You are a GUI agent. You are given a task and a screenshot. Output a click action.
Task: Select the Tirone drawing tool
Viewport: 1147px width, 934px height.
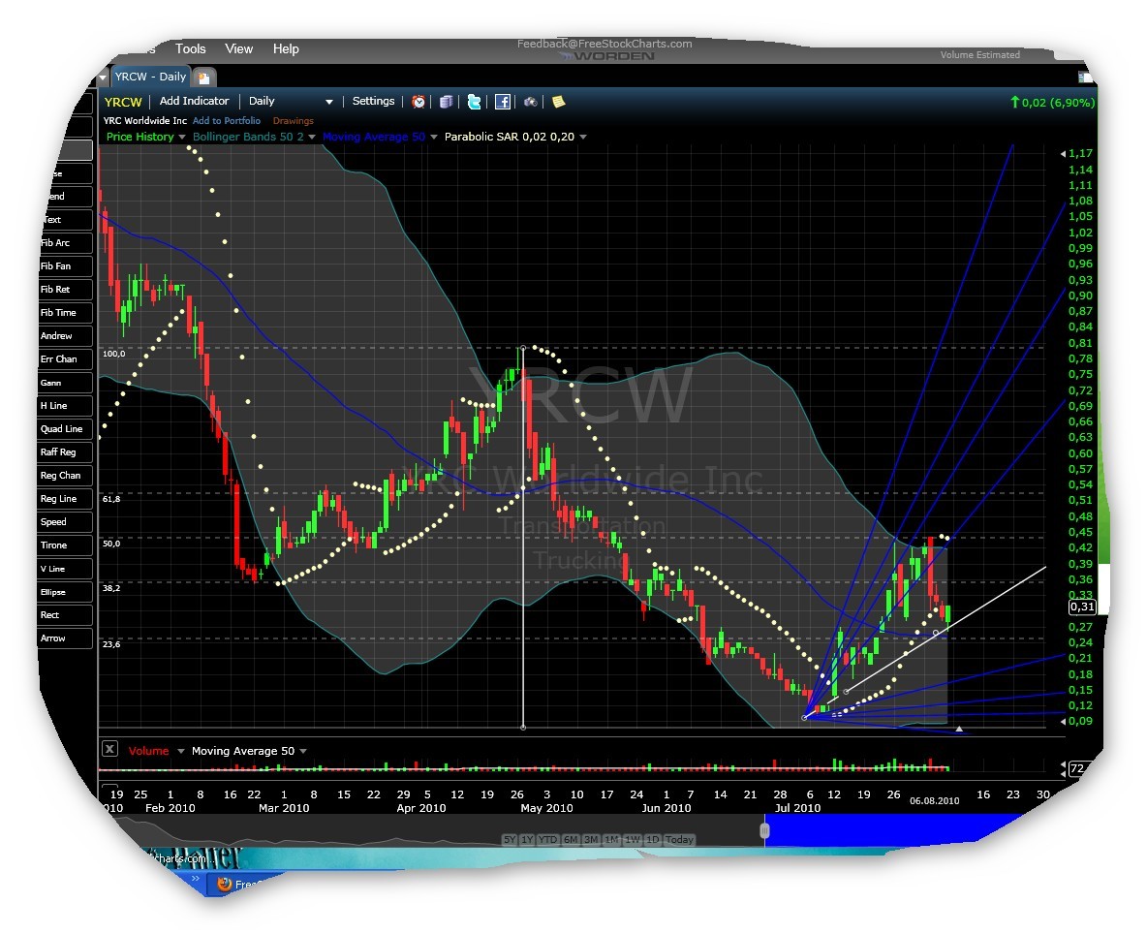[x=66, y=545]
